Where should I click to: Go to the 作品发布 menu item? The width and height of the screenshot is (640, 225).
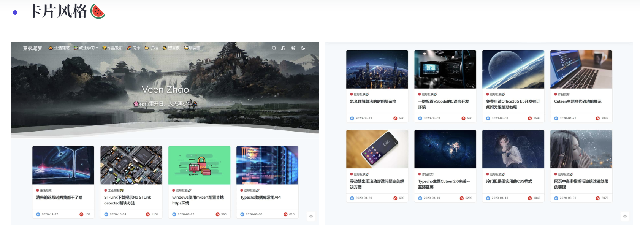click(112, 48)
